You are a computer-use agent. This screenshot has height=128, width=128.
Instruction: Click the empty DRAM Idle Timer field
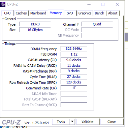(x=74, y=93)
